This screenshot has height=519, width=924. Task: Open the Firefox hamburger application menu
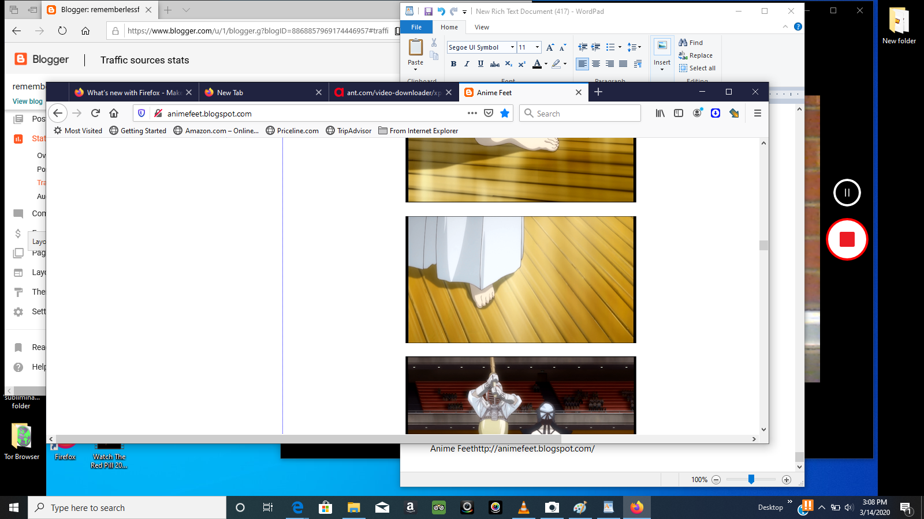coord(758,114)
